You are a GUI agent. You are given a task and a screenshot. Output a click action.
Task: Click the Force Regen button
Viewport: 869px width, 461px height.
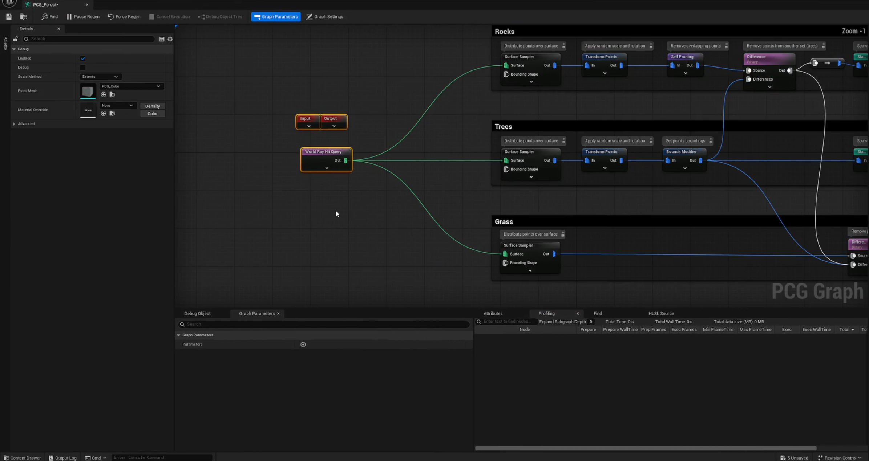pos(124,17)
